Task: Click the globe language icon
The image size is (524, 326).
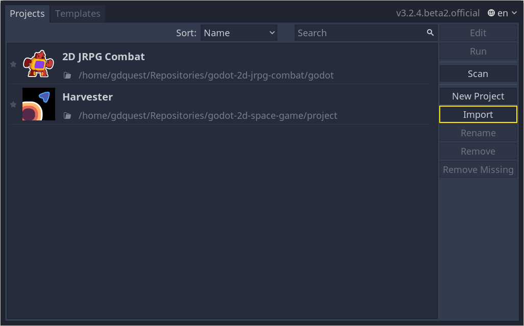Action: click(x=491, y=13)
